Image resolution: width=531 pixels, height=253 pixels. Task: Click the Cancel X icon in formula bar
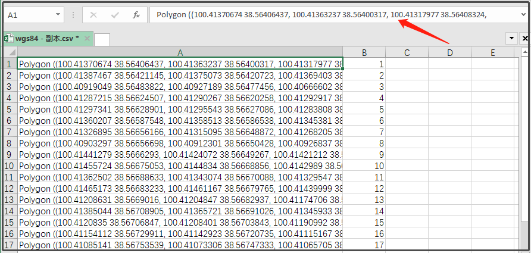(93, 14)
